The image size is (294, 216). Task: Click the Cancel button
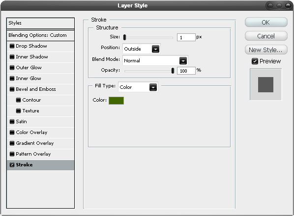[x=266, y=36]
